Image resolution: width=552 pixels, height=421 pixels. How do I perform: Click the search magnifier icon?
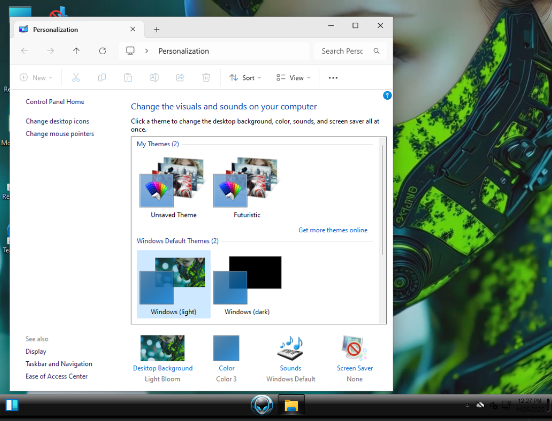click(376, 51)
